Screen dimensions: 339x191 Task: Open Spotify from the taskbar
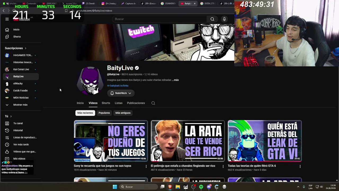pos(201,187)
